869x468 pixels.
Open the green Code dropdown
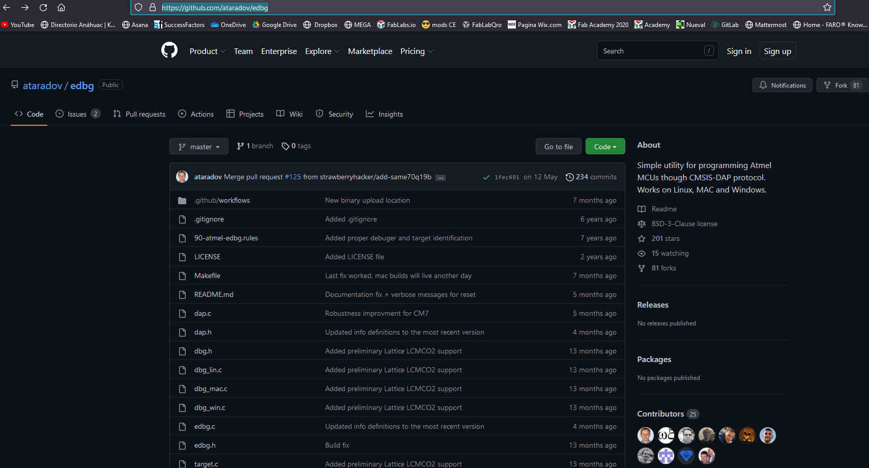coord(605,147)
